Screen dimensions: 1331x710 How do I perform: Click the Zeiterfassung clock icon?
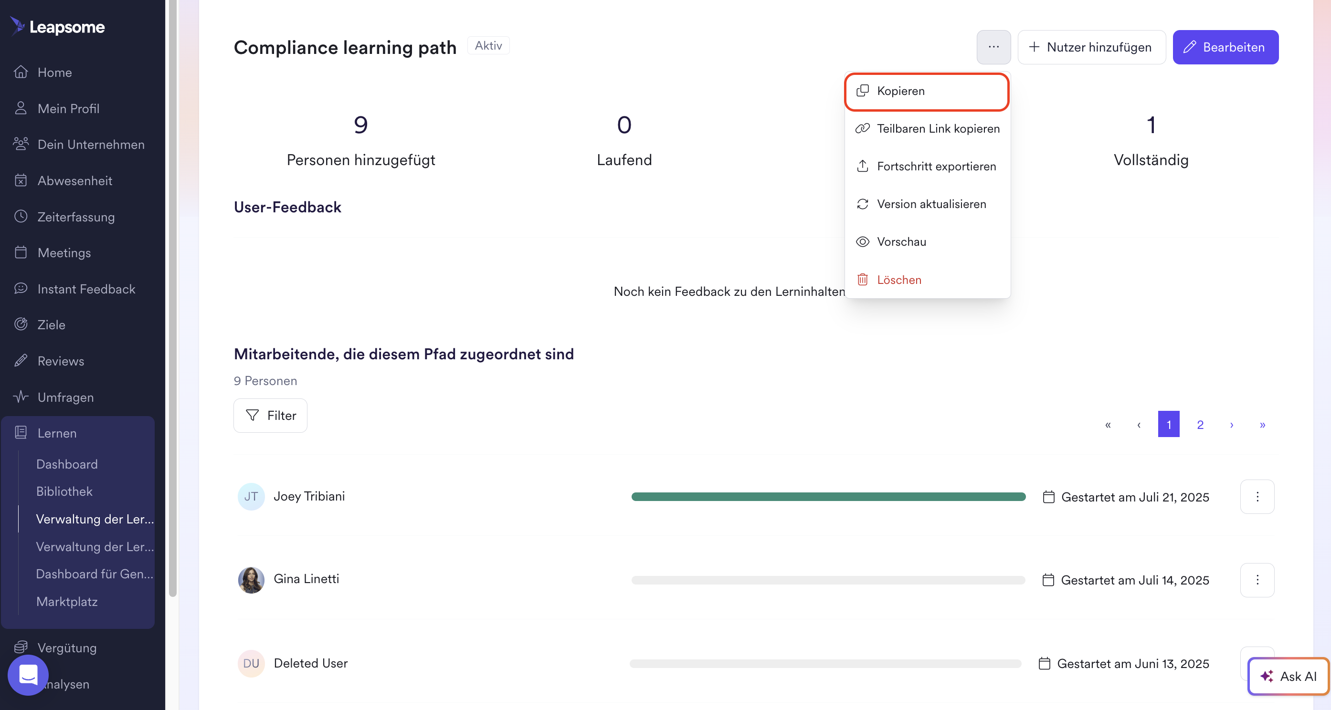(21, 216)
